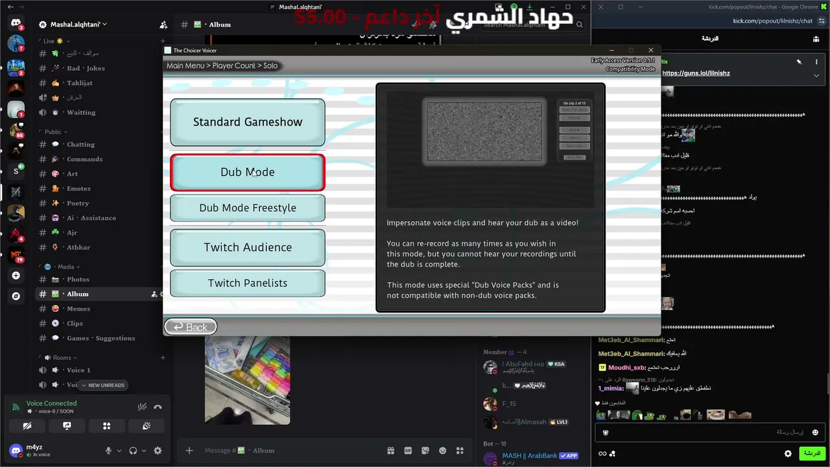Select the Twitch Panelists mode

[248, 283]
